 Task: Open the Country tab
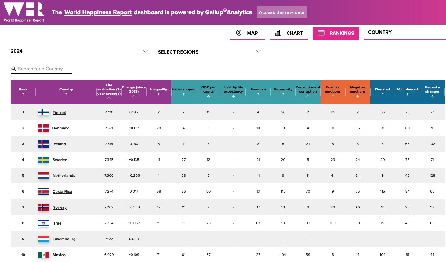(x=380, y=32)
